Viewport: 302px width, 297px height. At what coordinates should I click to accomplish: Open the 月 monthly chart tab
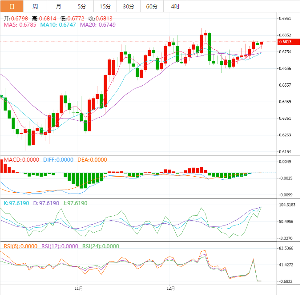(x=59, y=6)
